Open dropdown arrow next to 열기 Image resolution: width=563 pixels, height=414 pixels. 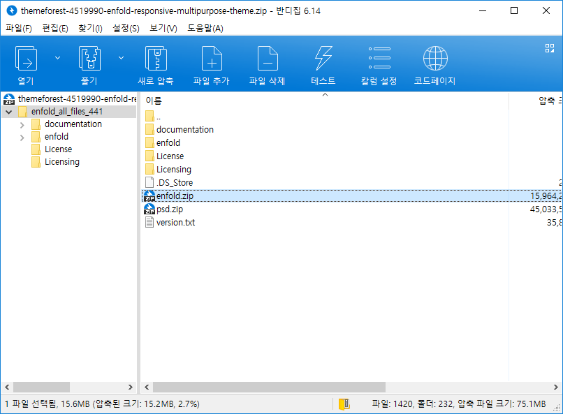click(x=57, y=58)
